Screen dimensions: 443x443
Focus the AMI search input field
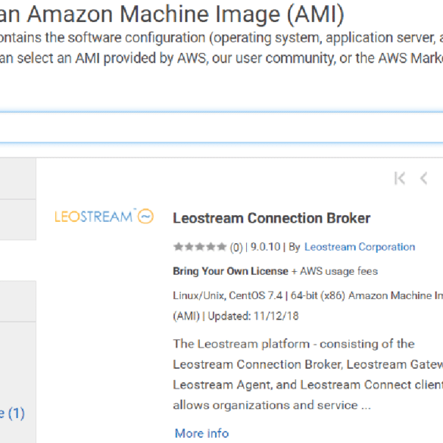221,127
